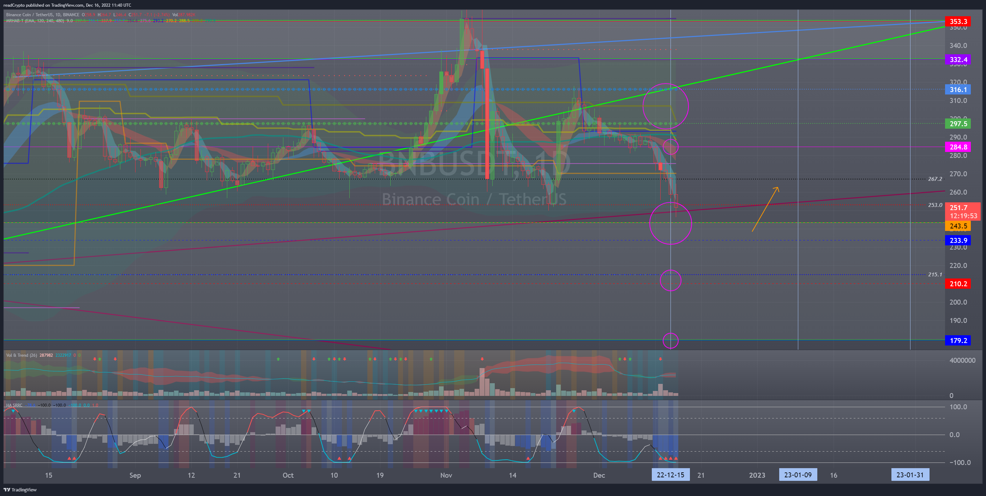Click the 253.0 italic price annotation
Screen dimensions: 986x496
click(935, 206)
